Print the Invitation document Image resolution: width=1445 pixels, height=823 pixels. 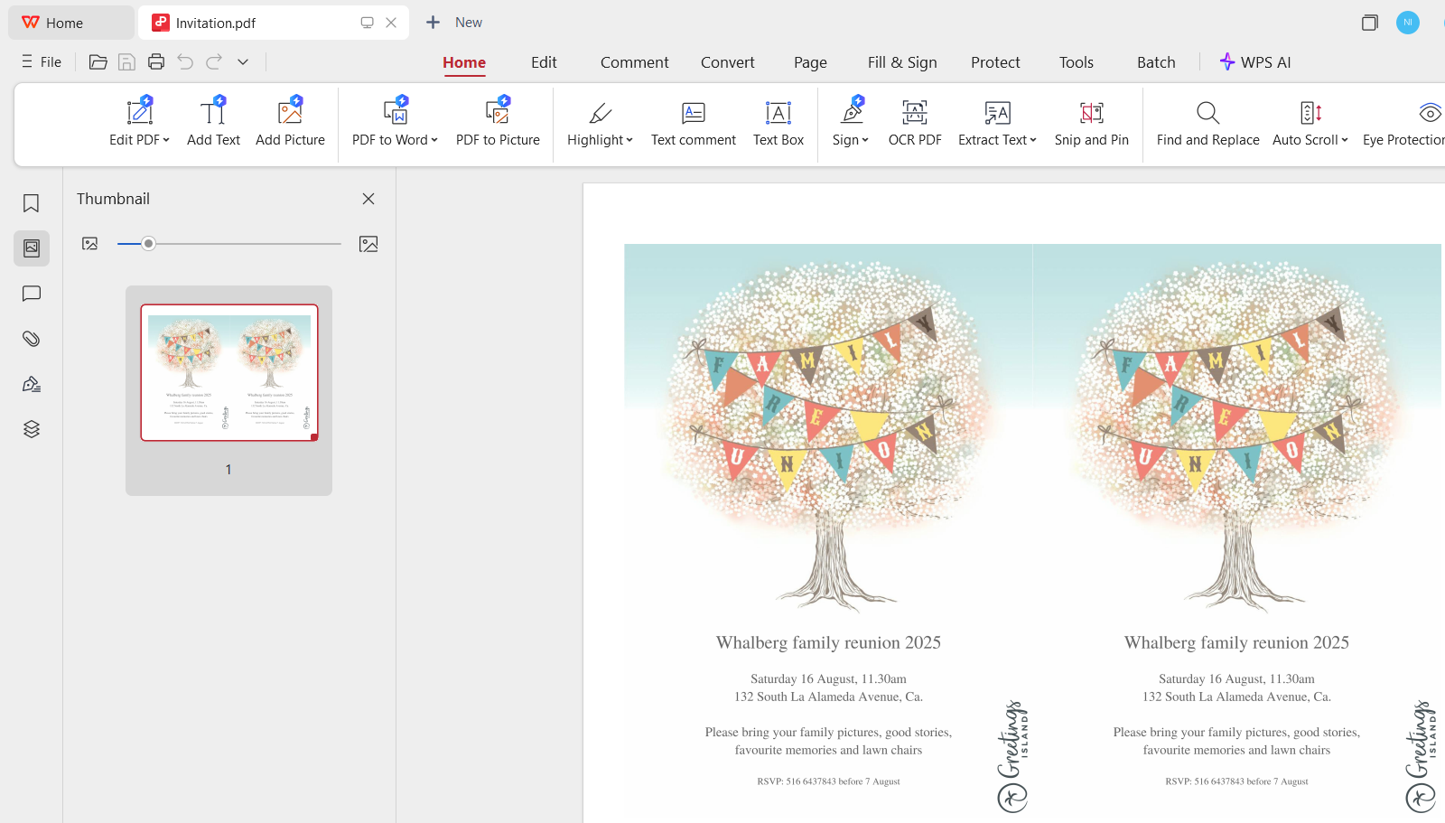[x=156, y=61]
